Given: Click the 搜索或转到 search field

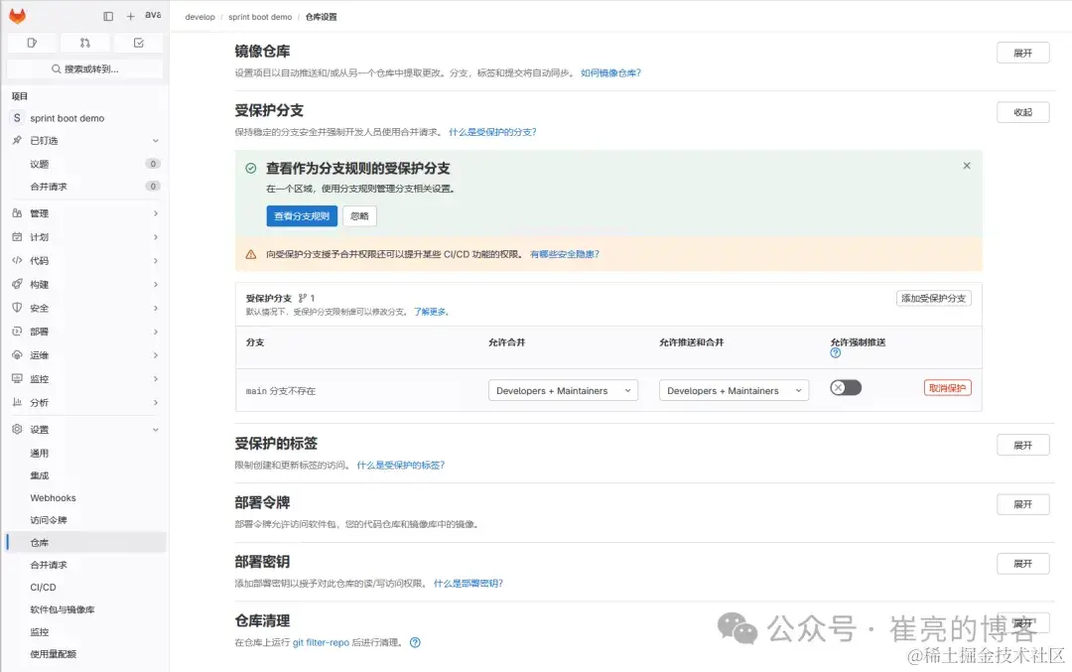Looking at the screenshot, I should (83, 67).
